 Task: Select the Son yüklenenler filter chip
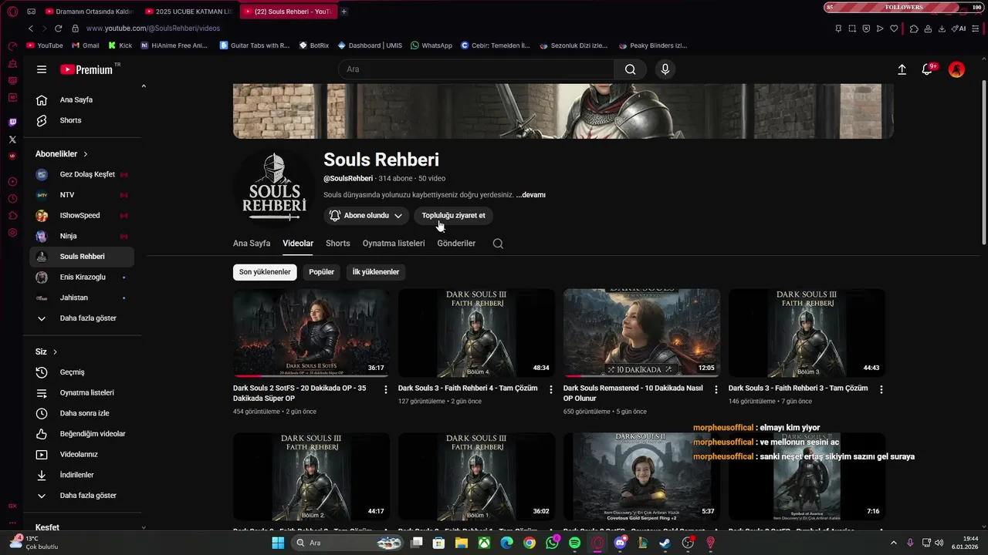pos(265,272)
